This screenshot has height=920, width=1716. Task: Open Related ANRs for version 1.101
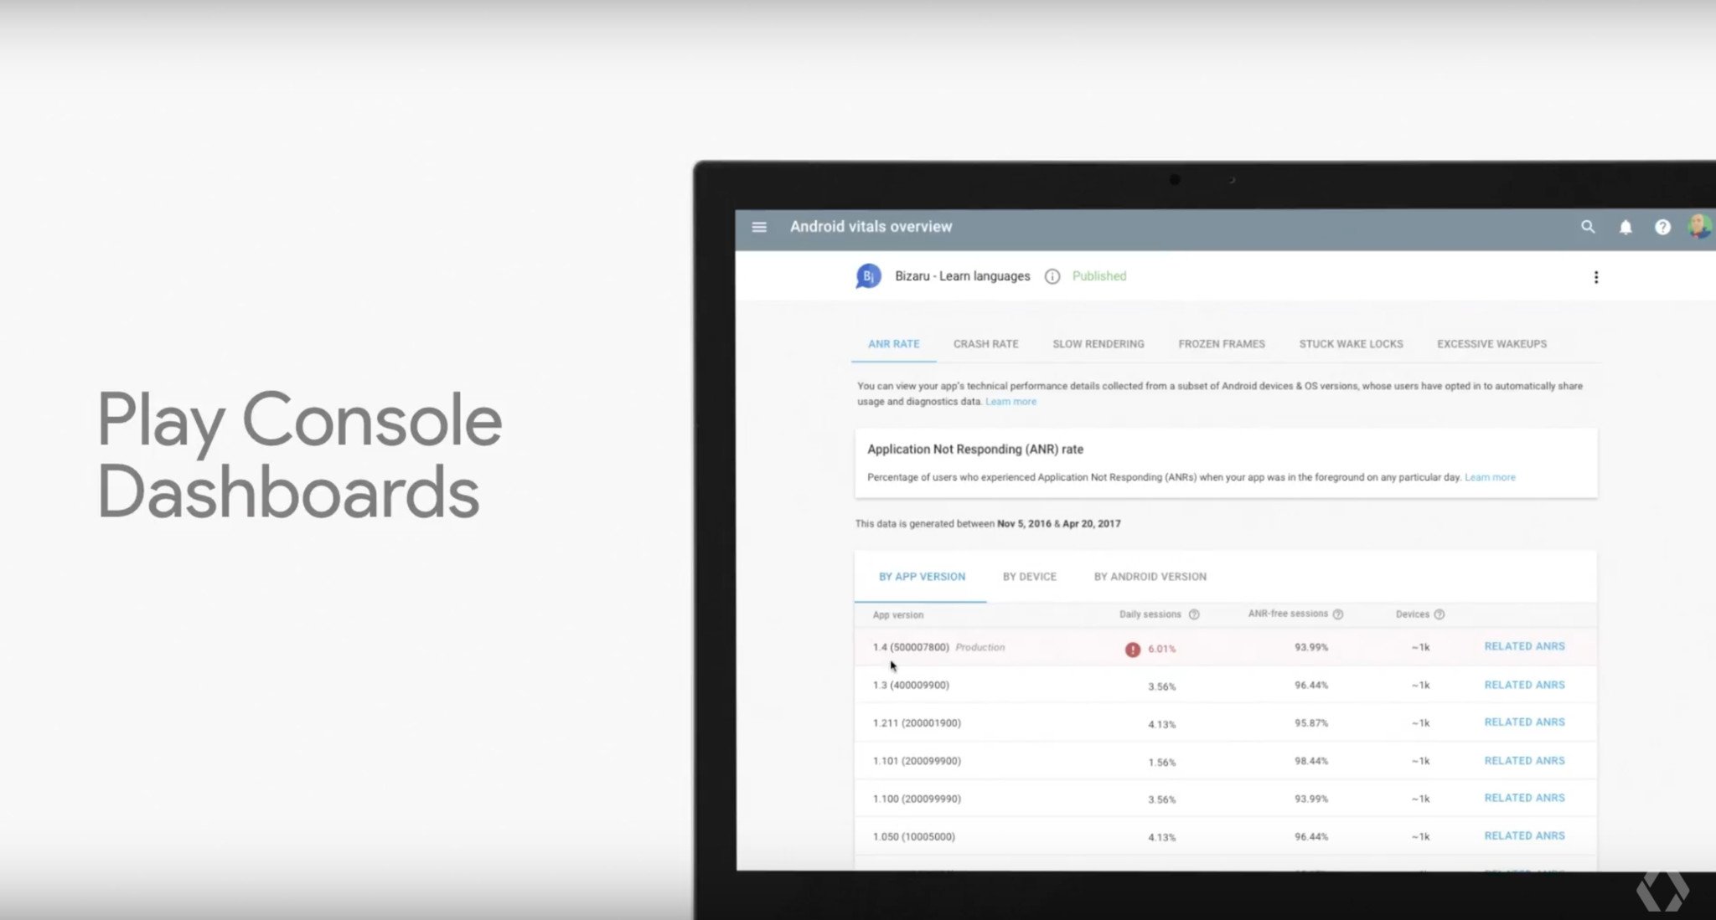click(1524, 760)
